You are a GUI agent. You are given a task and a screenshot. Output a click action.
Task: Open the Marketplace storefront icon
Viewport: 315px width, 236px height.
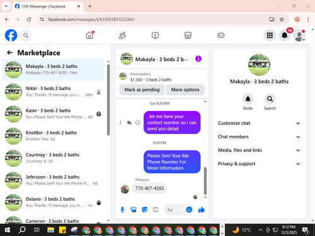[188, 35]
